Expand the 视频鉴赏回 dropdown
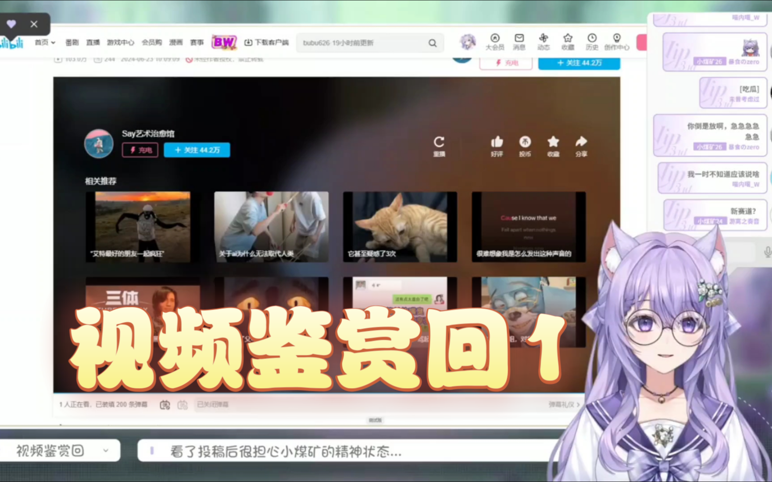 click(x=106, y=451)
